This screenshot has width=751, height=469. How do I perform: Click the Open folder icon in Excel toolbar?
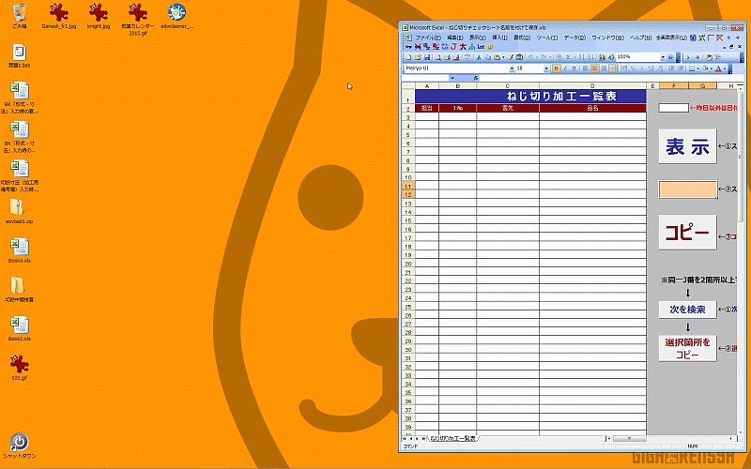tap(418, 57)
